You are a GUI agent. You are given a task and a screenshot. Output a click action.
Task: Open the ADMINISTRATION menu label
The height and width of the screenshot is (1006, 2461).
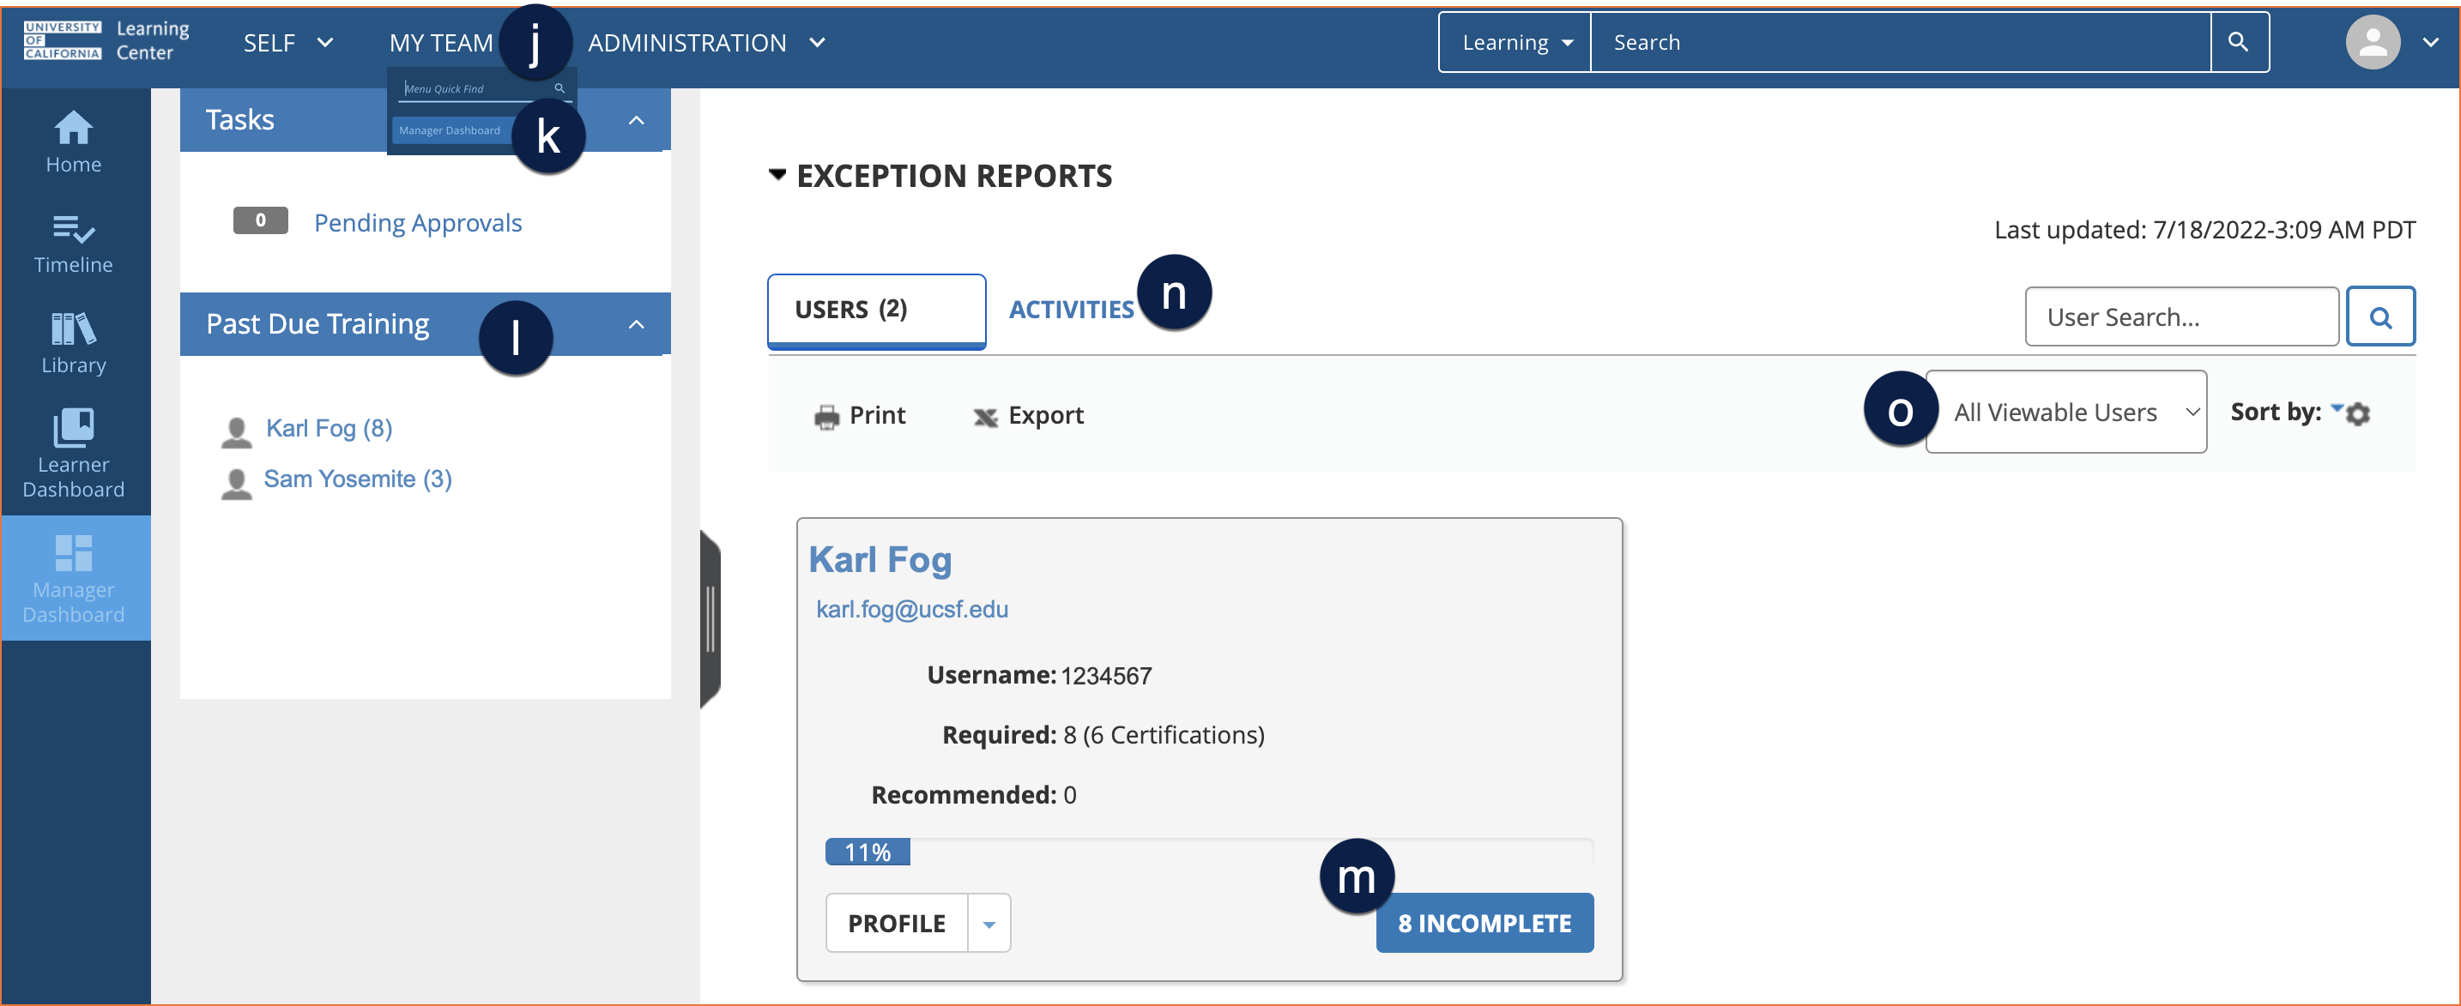tap(687, 43)
